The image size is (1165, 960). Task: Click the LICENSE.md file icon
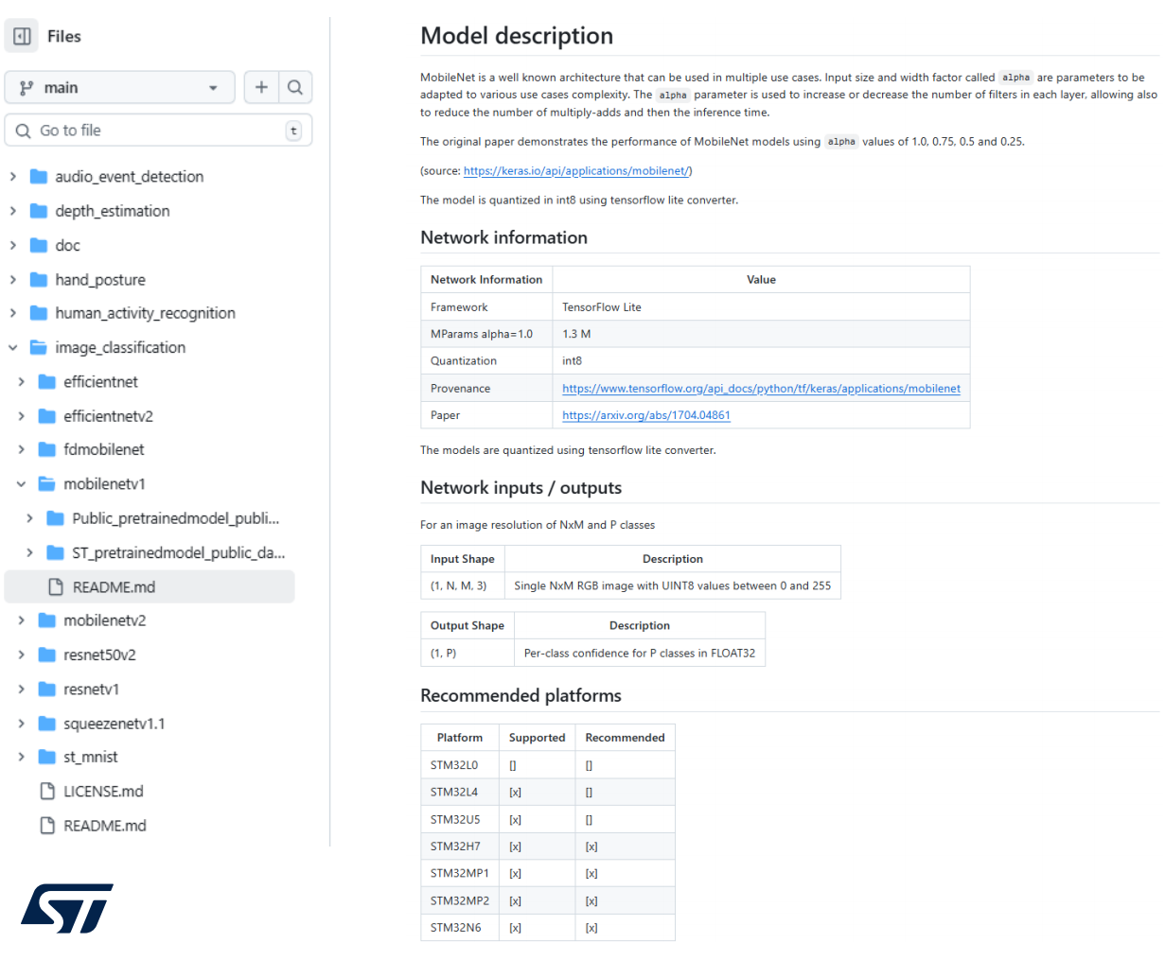(47, 792)
